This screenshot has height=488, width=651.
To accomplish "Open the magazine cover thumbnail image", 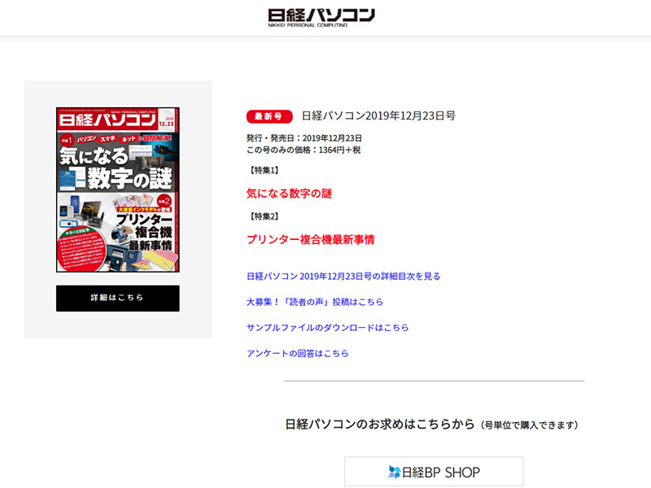I will tap(118, 190).
